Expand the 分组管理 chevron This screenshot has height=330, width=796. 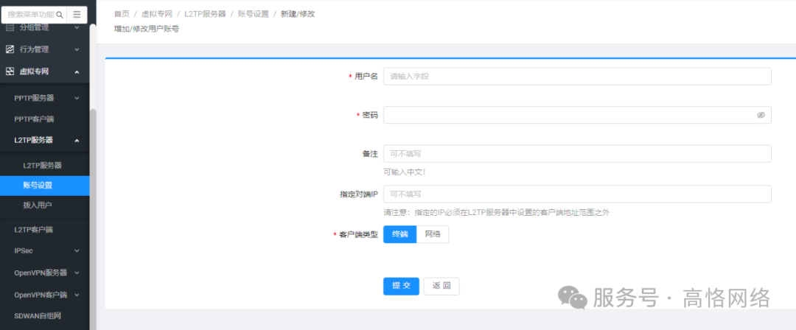pos(77,27)
